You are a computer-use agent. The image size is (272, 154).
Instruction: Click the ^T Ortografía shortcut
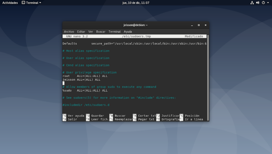pos(168,119)
